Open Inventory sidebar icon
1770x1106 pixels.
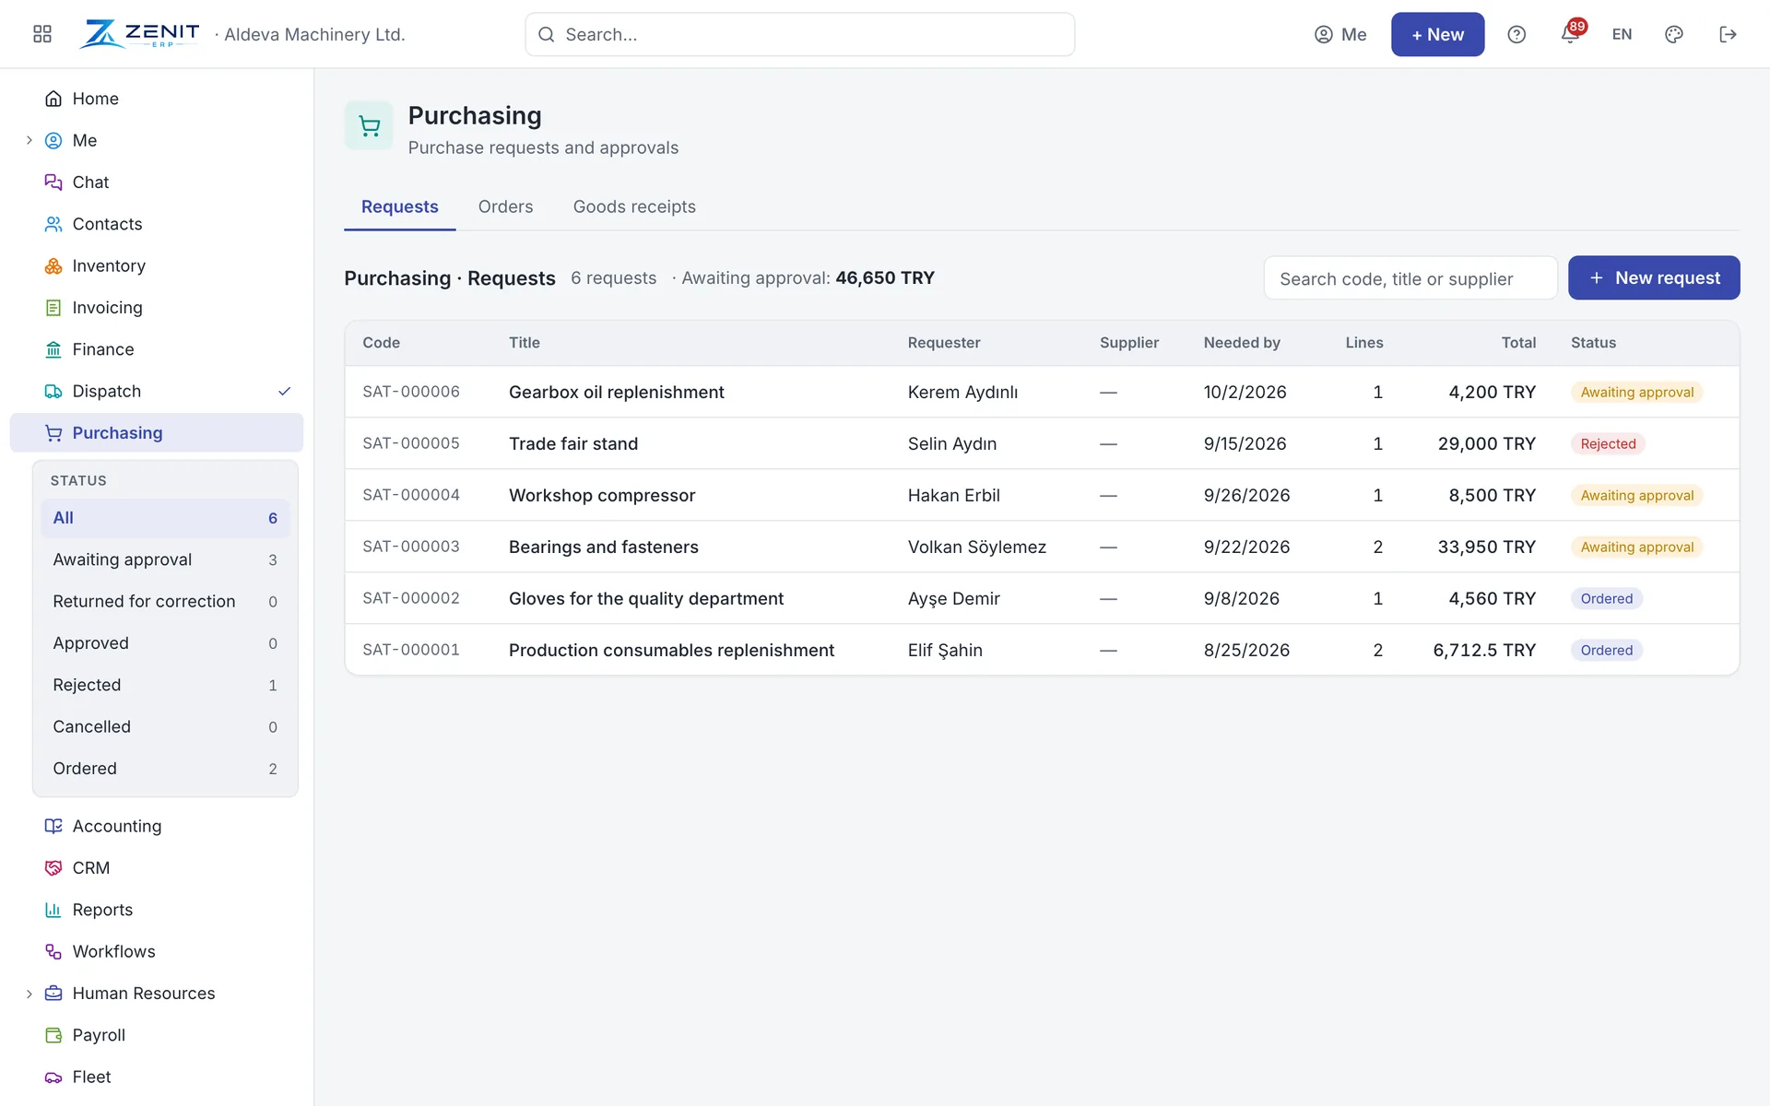pos(53,265)
